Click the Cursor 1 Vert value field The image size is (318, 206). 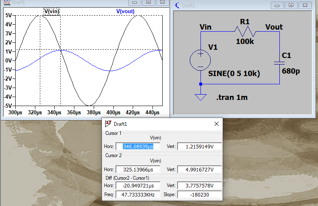[x=199, y=146]
